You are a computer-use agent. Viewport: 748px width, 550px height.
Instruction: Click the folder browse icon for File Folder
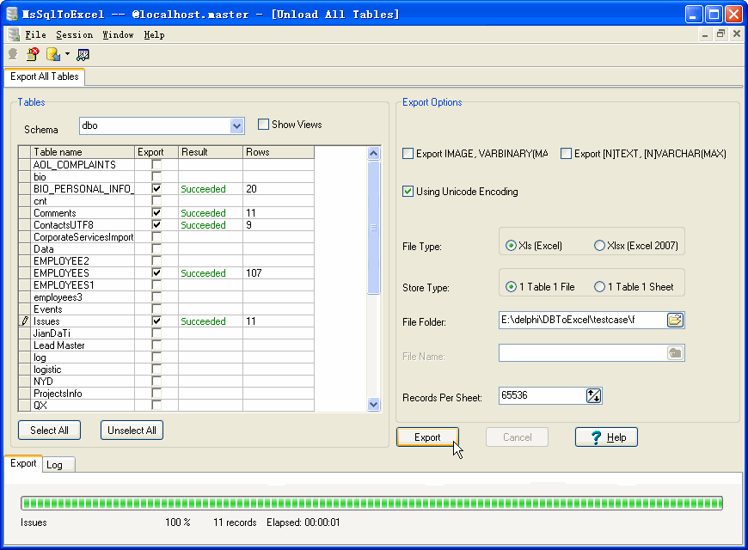tap(675, 321)
